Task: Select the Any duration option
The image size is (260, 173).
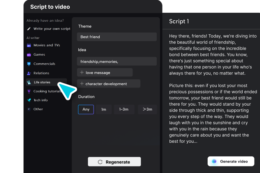Action: coord(86,109)
